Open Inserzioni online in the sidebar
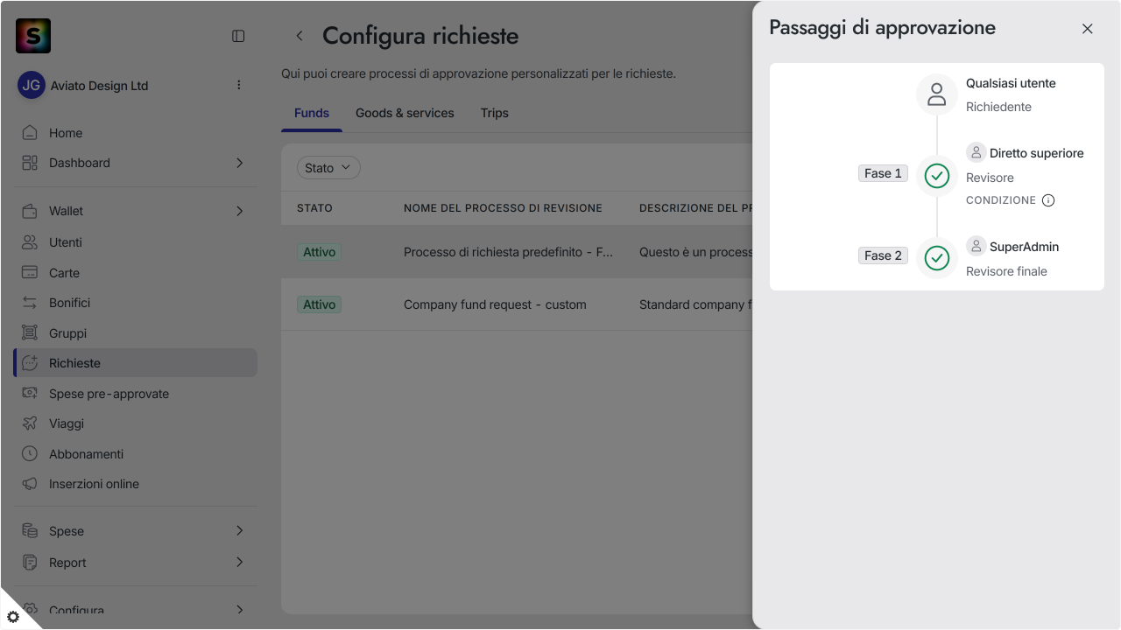1121x630 pixels. tap(135, 484)
